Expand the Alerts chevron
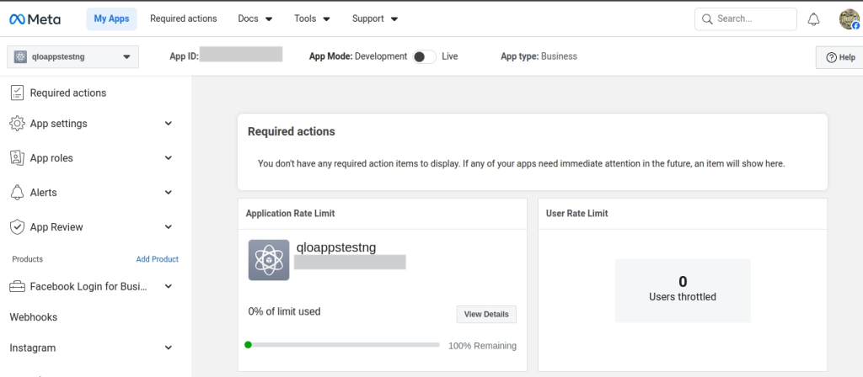Screen dimensions: 863x377 tap(169, 193)
